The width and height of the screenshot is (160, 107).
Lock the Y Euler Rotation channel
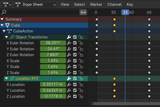click(x=81, y=49)
